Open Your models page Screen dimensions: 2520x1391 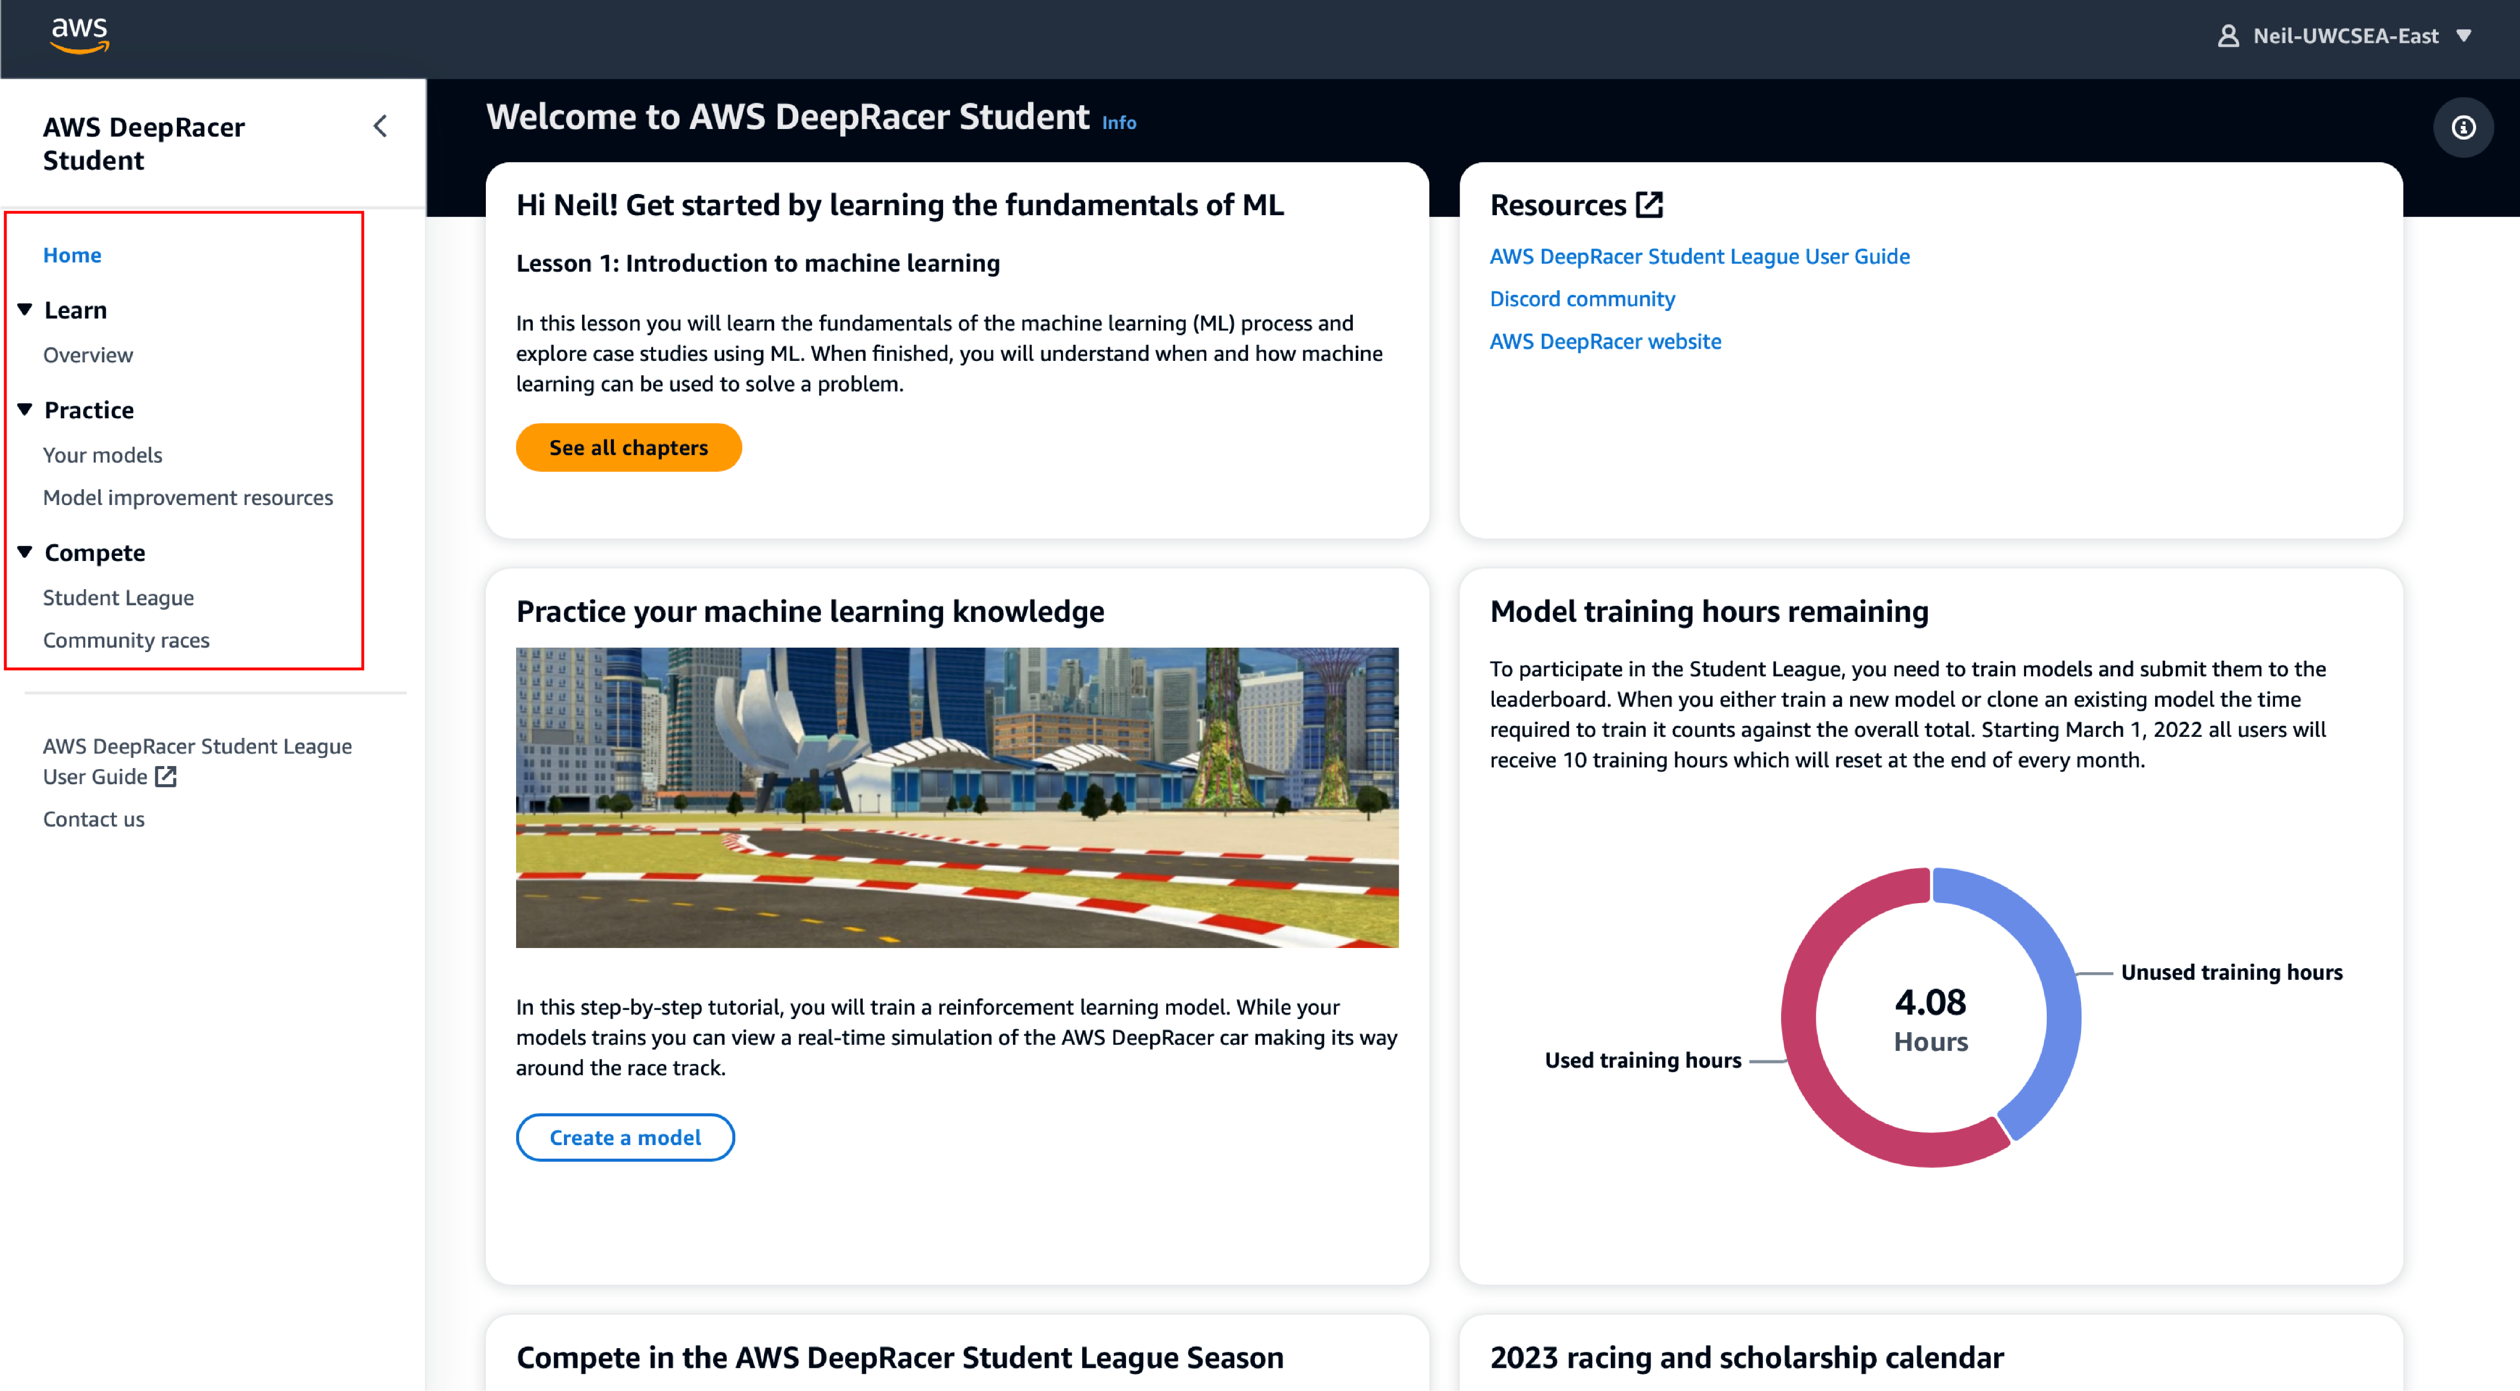[x=102, y=455]
